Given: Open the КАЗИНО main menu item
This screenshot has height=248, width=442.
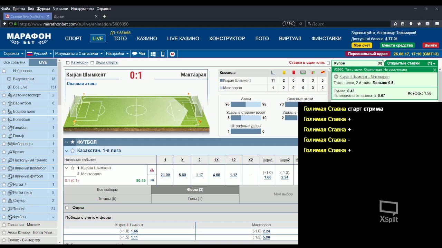Looking at the screenshot, I should [147, 39].
